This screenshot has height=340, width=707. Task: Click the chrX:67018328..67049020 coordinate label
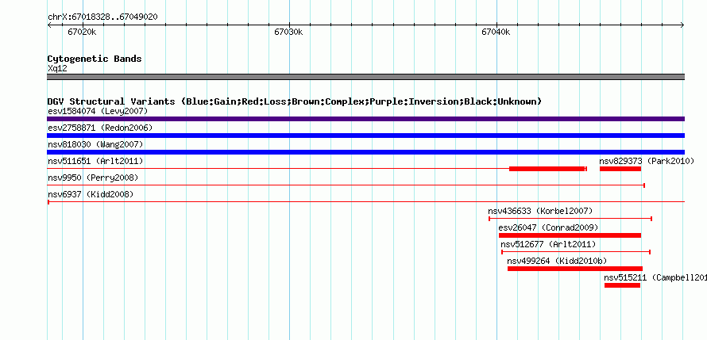102,17
